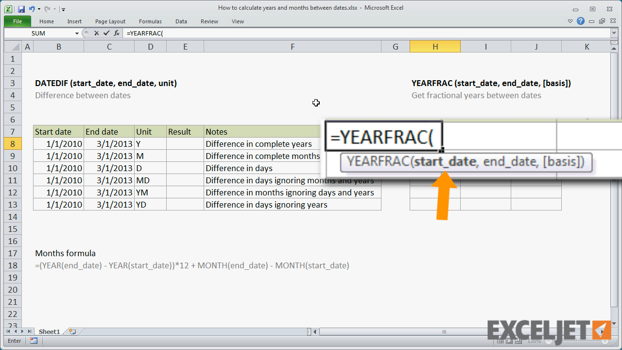Cancel formula entry with the X icon
The width and height of the screenshot is (622, 350).
pyautogui.click(x=96, y=33)
